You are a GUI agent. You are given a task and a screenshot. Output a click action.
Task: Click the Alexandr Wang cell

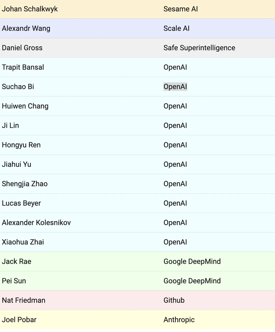(x=26, y=29)
